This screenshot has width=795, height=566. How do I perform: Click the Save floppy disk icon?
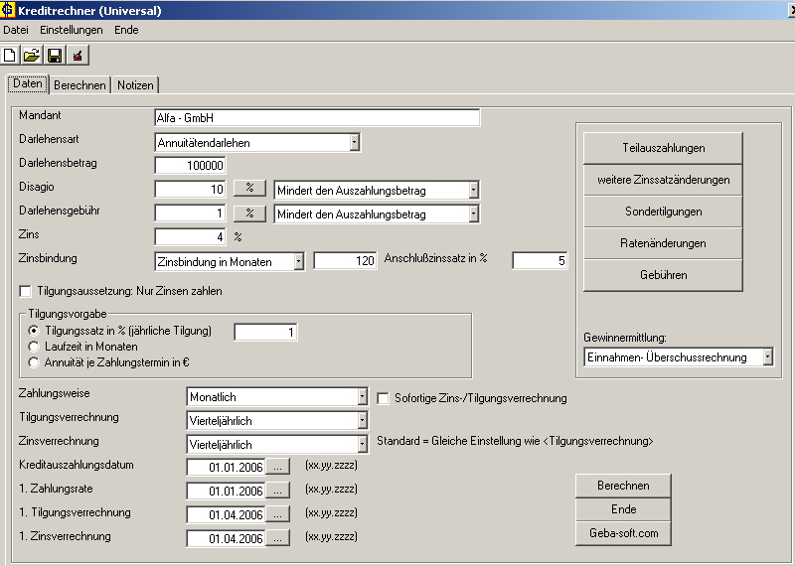(x=55, y=56)
